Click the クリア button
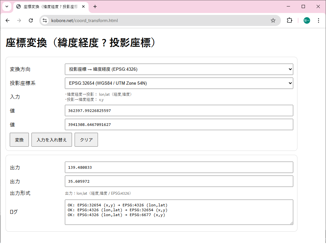 coord(86,140)
